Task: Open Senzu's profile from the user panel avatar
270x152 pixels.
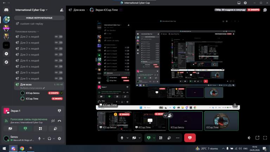Action: [x=6, y=139]
